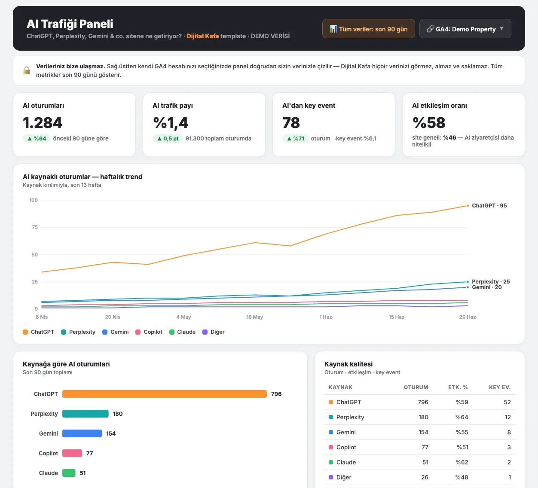Click the 796 value beside ChatGPT bar
The width and height of the screenshot is (538, 488).
coord(276,394)
